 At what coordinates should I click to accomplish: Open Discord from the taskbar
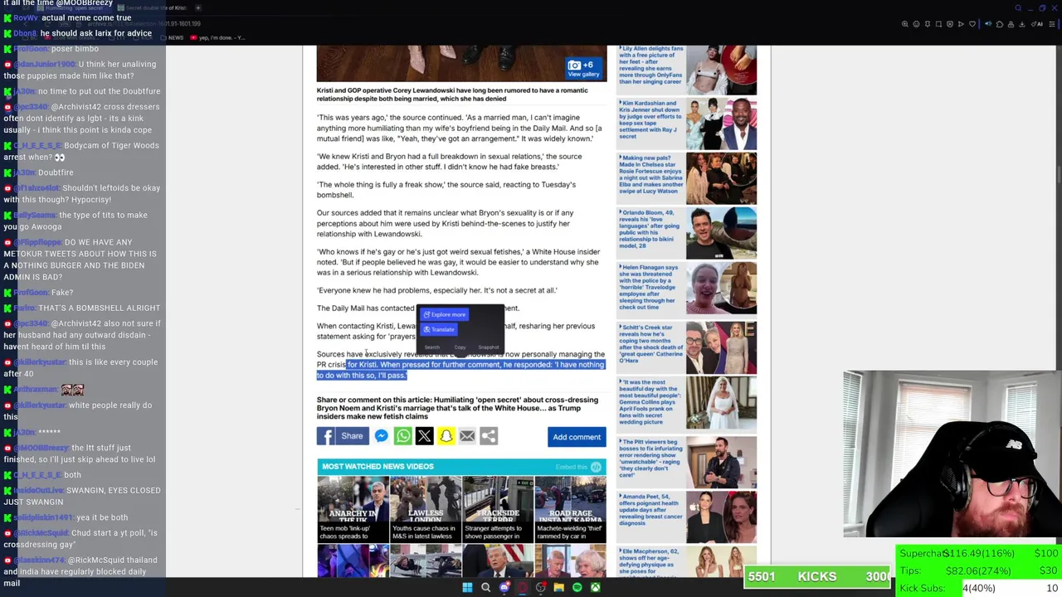pos(504,588)
